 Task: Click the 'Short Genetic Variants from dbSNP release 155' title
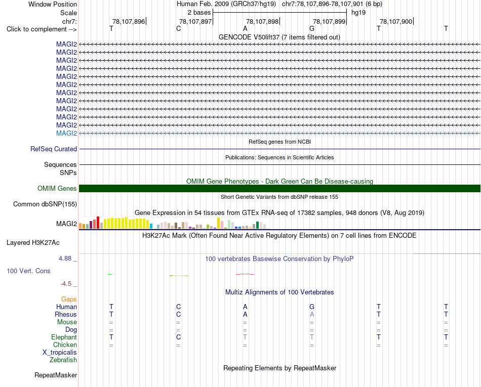[x=279, y=197]
